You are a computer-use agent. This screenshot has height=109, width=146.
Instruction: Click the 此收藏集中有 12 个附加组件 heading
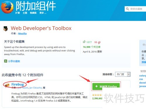pos(22,75)
